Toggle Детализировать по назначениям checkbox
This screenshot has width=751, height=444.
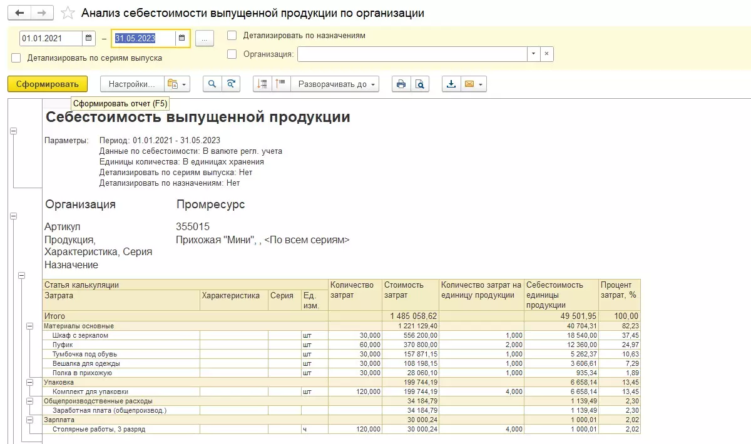coord(232,36)
